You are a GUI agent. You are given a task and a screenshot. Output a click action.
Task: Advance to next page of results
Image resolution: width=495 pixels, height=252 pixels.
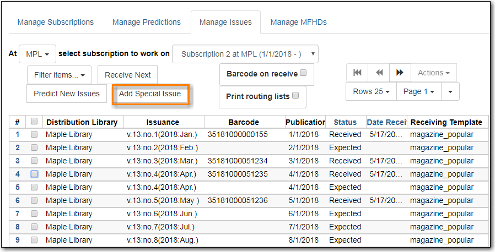click(400, 73)
